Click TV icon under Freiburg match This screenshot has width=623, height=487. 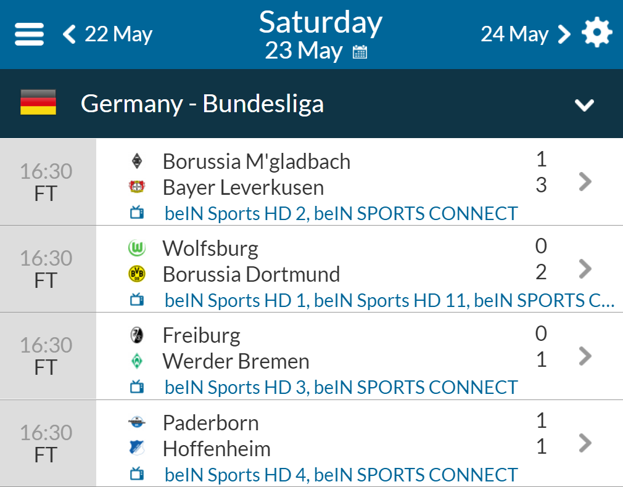tap(137, 387)
